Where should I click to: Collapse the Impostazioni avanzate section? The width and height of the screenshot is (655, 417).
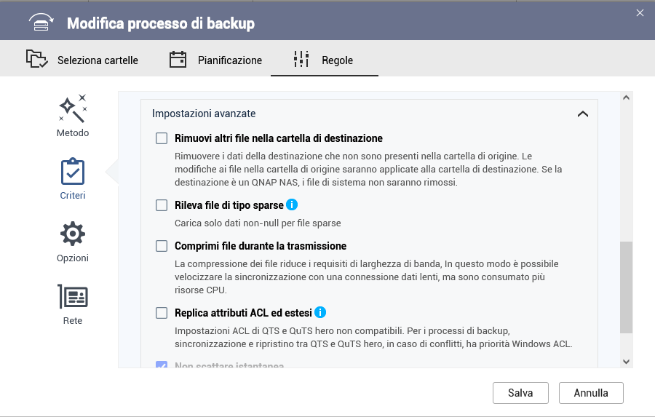tap(582, 114)
